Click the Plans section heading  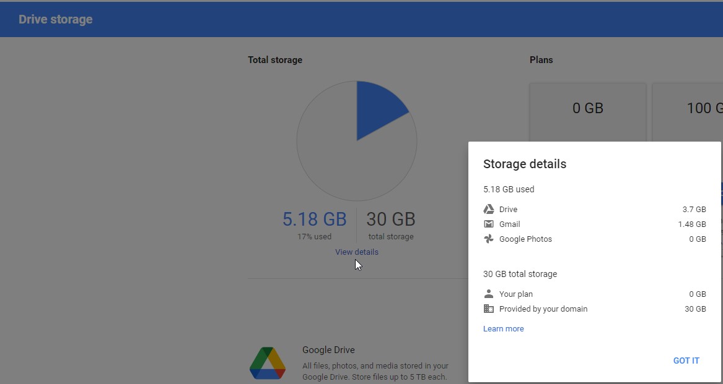point(541,59)
